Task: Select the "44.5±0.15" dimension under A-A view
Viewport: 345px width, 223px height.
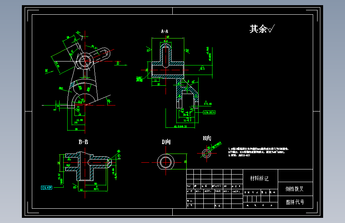Action: tap(180, 127)
